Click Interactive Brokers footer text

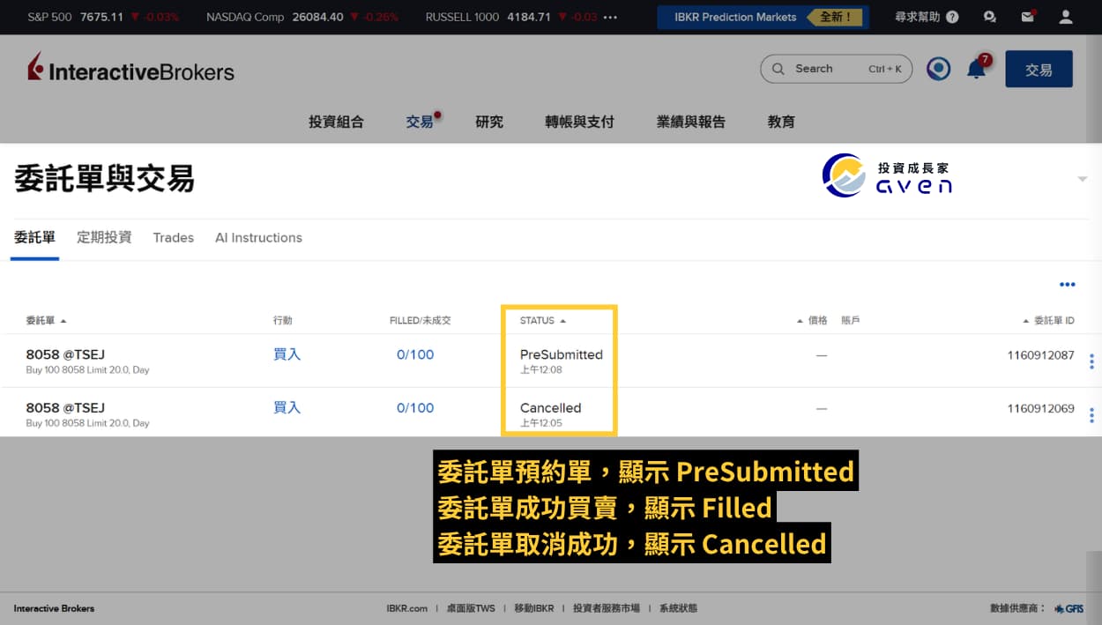point(54,608)
